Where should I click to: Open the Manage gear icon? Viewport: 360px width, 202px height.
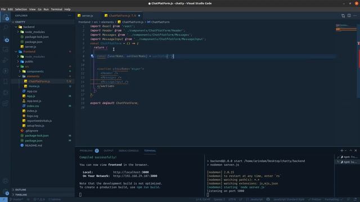coord(6,192)
